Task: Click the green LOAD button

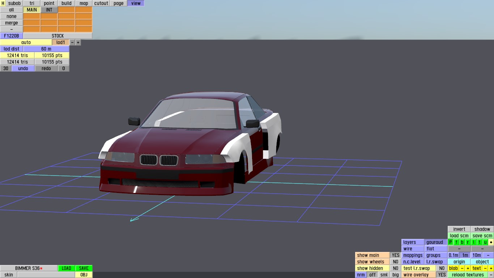Action: tap(67, 268)
